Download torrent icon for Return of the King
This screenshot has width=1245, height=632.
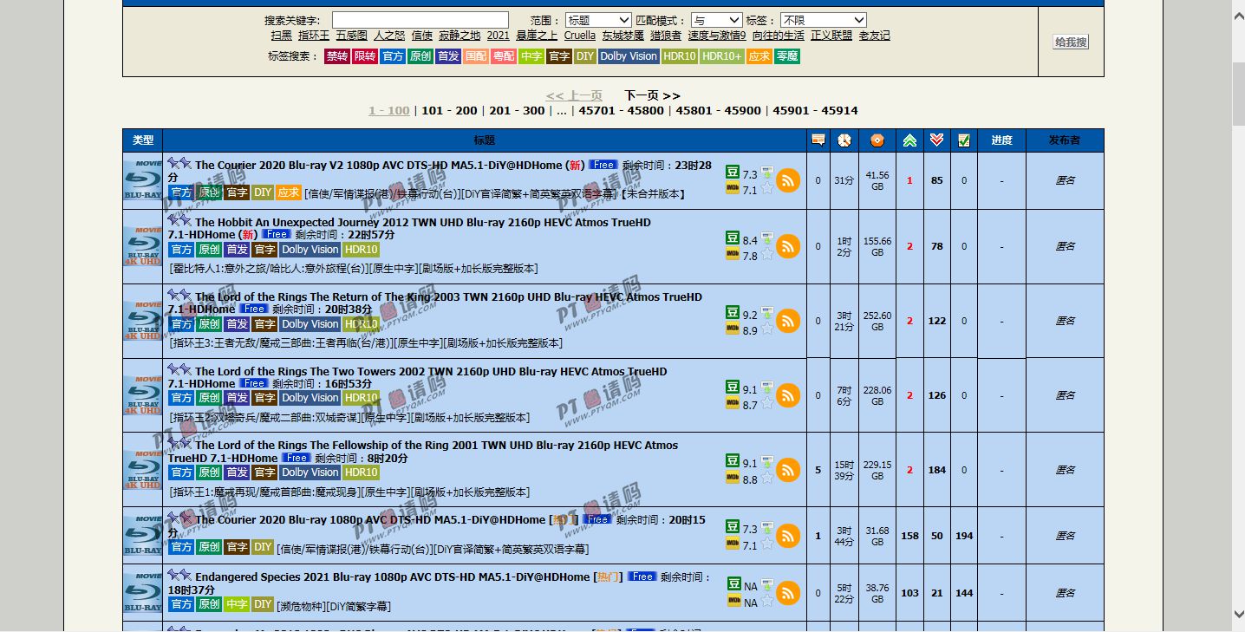(766, 313)
